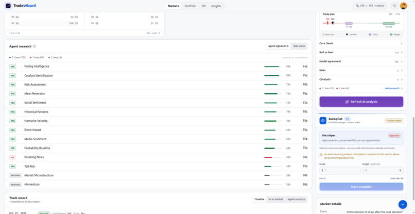Screen dimensions: 415x214
Task: Expand the Core thesis section
Action: coord(361,43)
